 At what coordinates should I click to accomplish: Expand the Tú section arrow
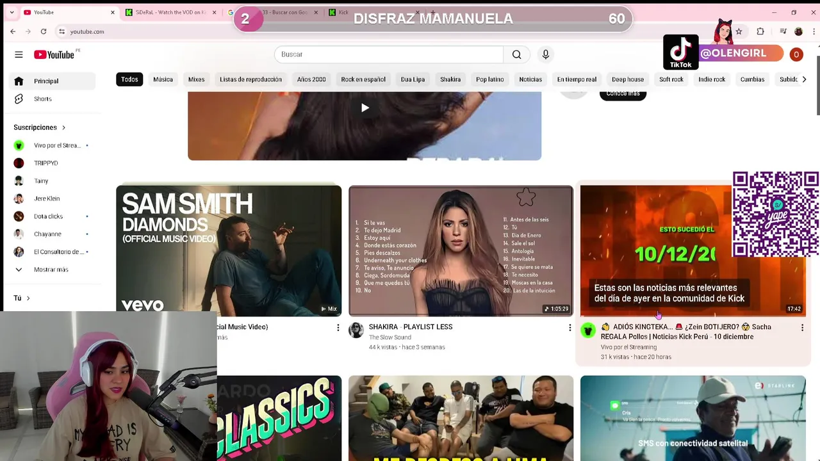click(28, 298)
